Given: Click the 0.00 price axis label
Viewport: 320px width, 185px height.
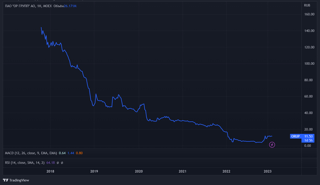Looking at the screenshot, I should click(x=308, y=146).
